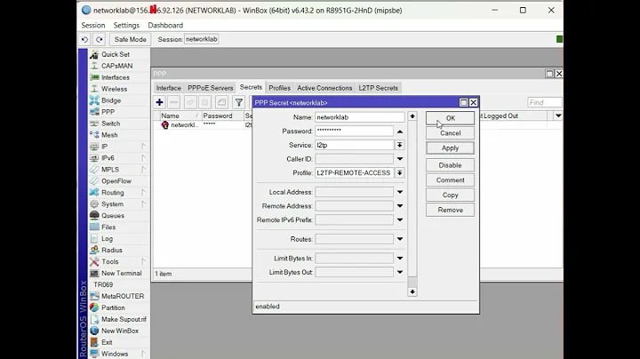Screen dimensions: 640x359
Task: Open Interfaces menu item
Action: (x=115, y=77)
